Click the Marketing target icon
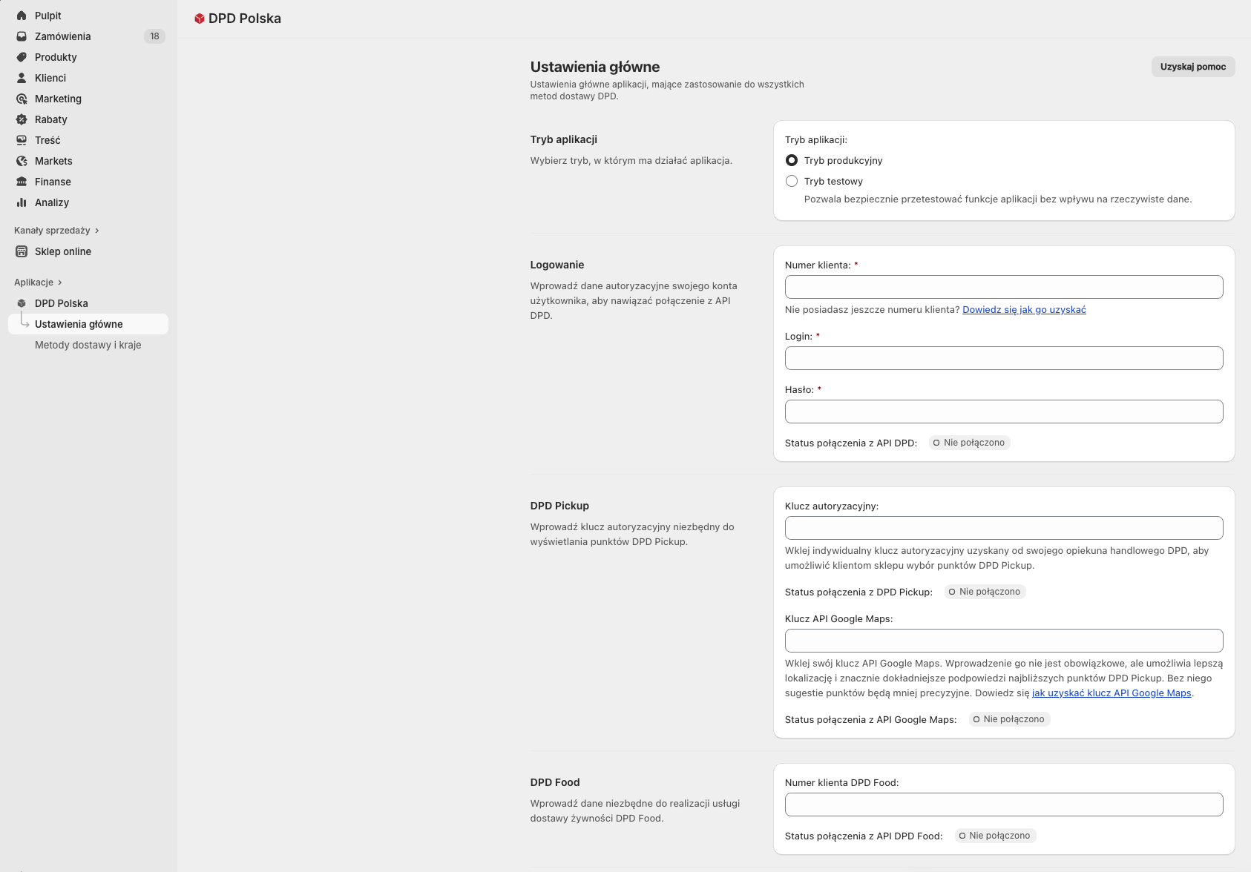 [22, 99]
